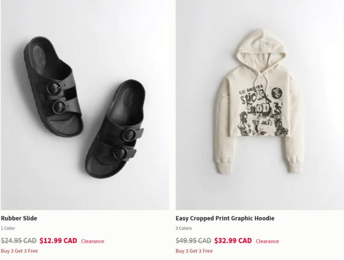Click the lower-right black sandal in photo
This screenshot has width=344, height=260.
tap(115, 129)
